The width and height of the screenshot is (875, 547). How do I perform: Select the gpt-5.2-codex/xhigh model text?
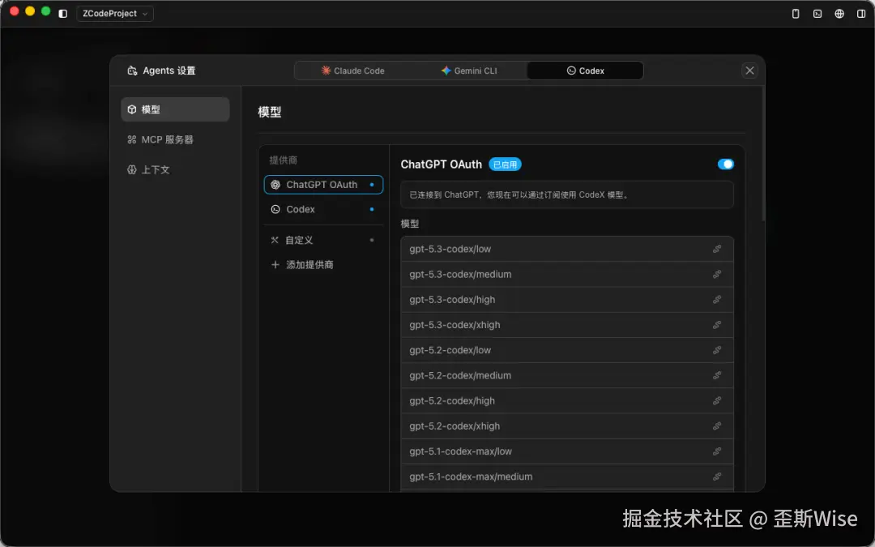pyautogui.click(x=455, y=426)
